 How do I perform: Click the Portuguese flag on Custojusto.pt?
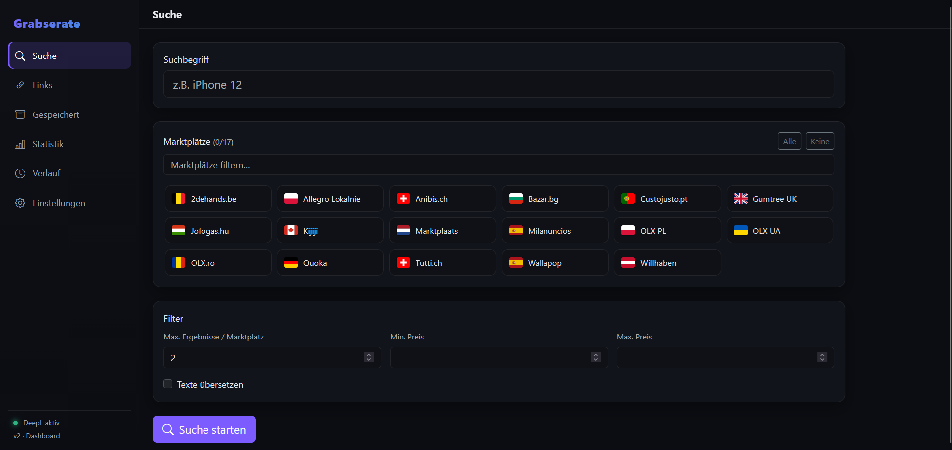tap(628, 199)
